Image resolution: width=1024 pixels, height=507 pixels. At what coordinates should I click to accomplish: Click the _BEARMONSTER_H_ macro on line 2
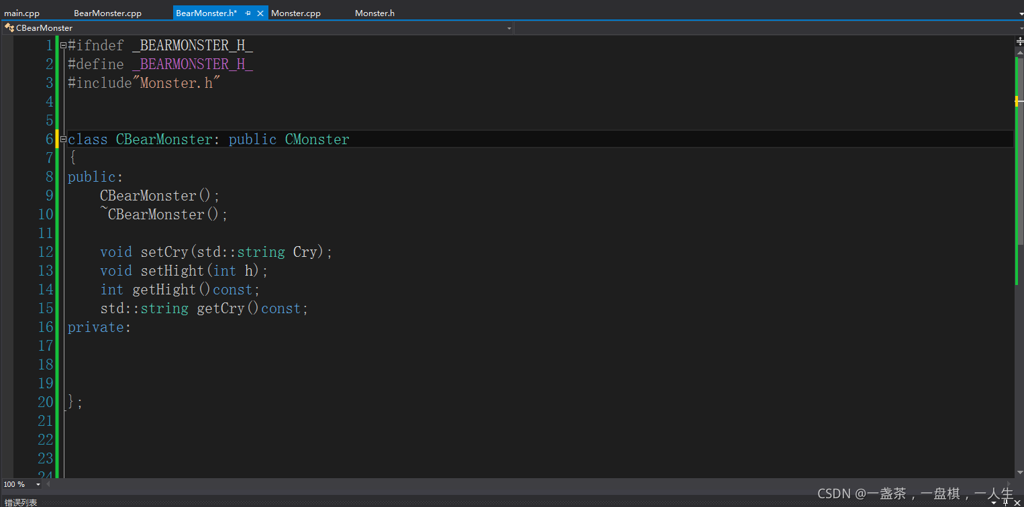193,64
